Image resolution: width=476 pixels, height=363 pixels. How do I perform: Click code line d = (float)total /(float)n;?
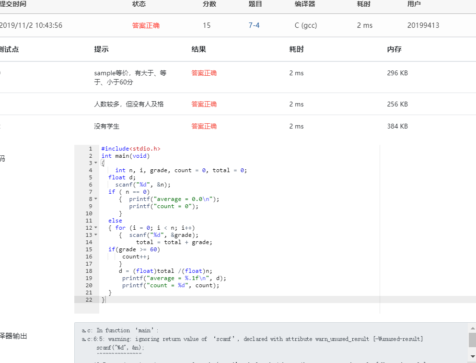click(x=165, y=270)
